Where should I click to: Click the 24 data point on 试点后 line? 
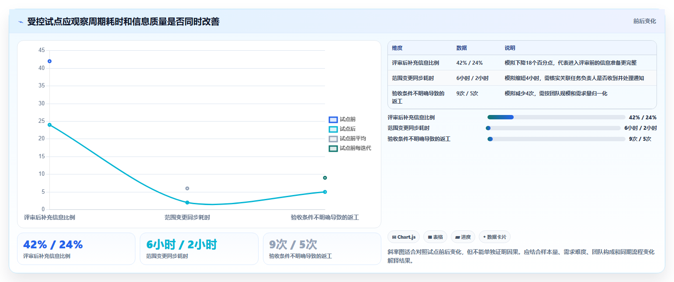pyautogui.click(x=49, y=125)
